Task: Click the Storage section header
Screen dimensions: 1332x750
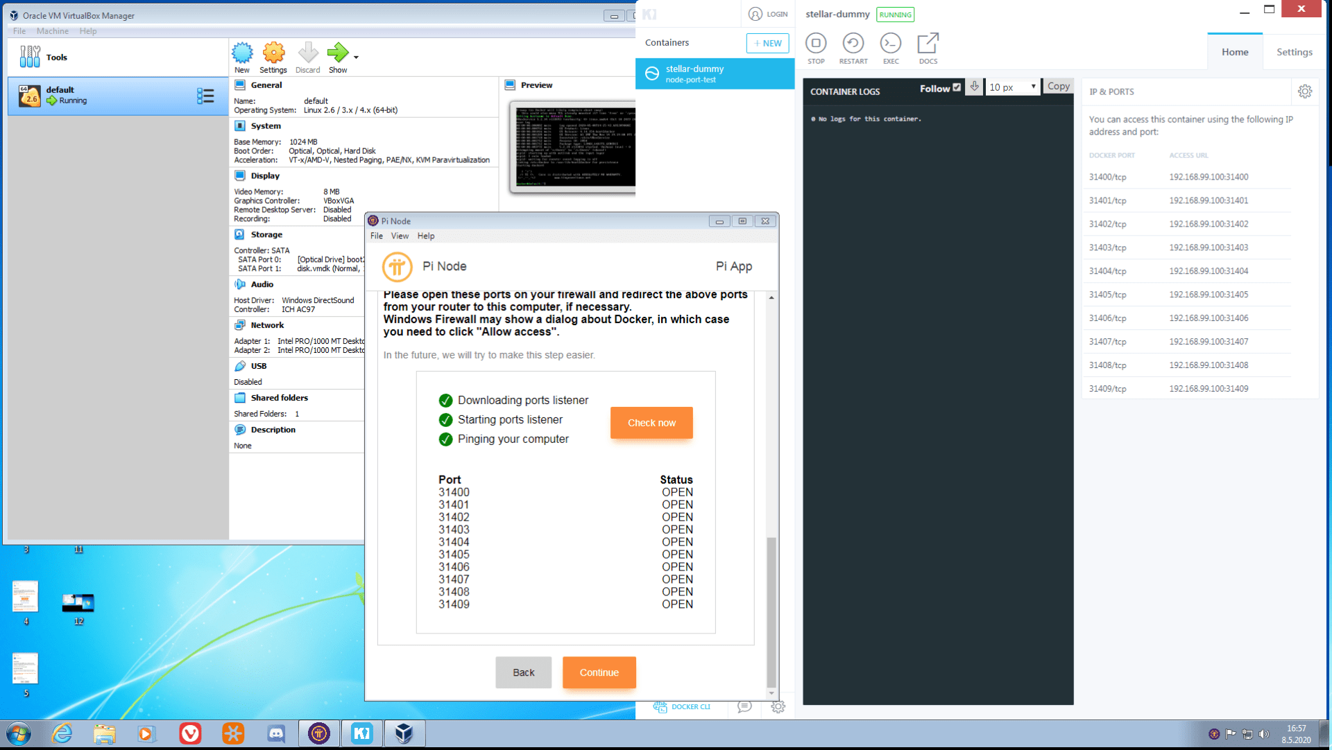Action: tap(266, 235)
